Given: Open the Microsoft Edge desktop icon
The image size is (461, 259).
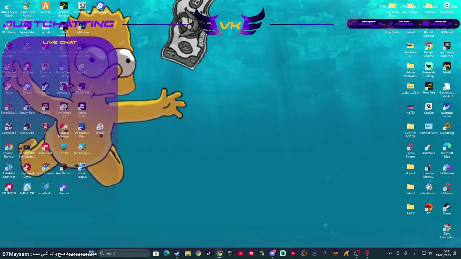Looking at the screenshot, I should pos(447,151).
